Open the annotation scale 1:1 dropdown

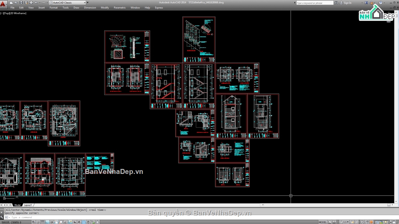(x=347, y=222)
